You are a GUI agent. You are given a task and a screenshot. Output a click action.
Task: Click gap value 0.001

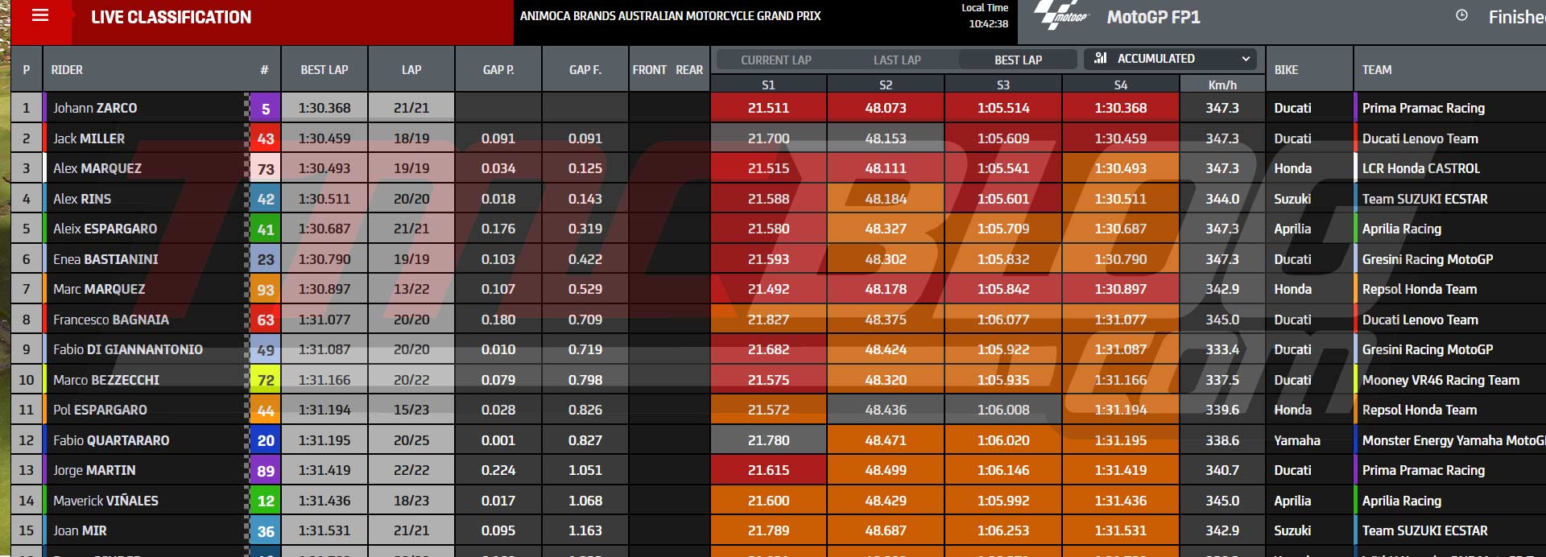[498, 440]
